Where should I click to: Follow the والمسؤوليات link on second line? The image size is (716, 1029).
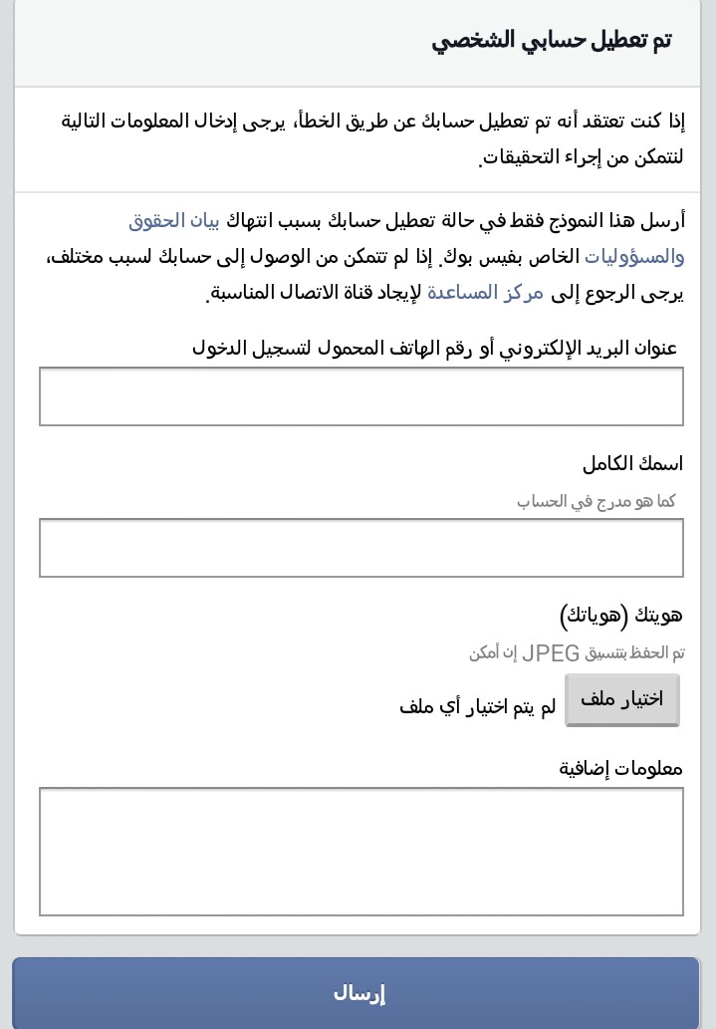point(634,257)
